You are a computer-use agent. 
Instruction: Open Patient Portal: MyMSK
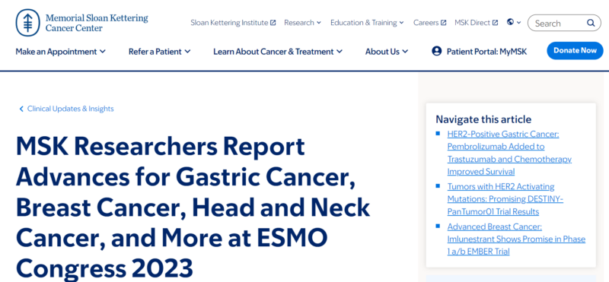coord(480,51)
